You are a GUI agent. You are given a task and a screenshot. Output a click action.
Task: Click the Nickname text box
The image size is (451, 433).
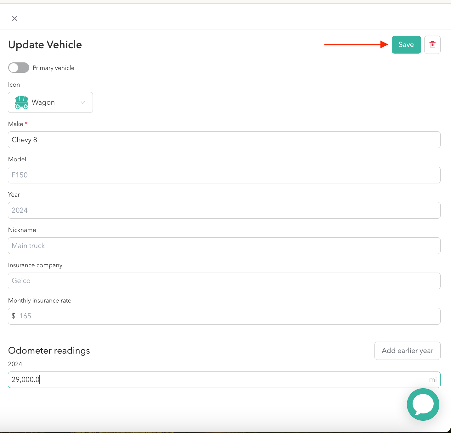[x=224, y=246]
